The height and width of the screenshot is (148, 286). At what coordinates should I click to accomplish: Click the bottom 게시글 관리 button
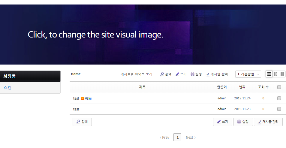coord(268,122)
